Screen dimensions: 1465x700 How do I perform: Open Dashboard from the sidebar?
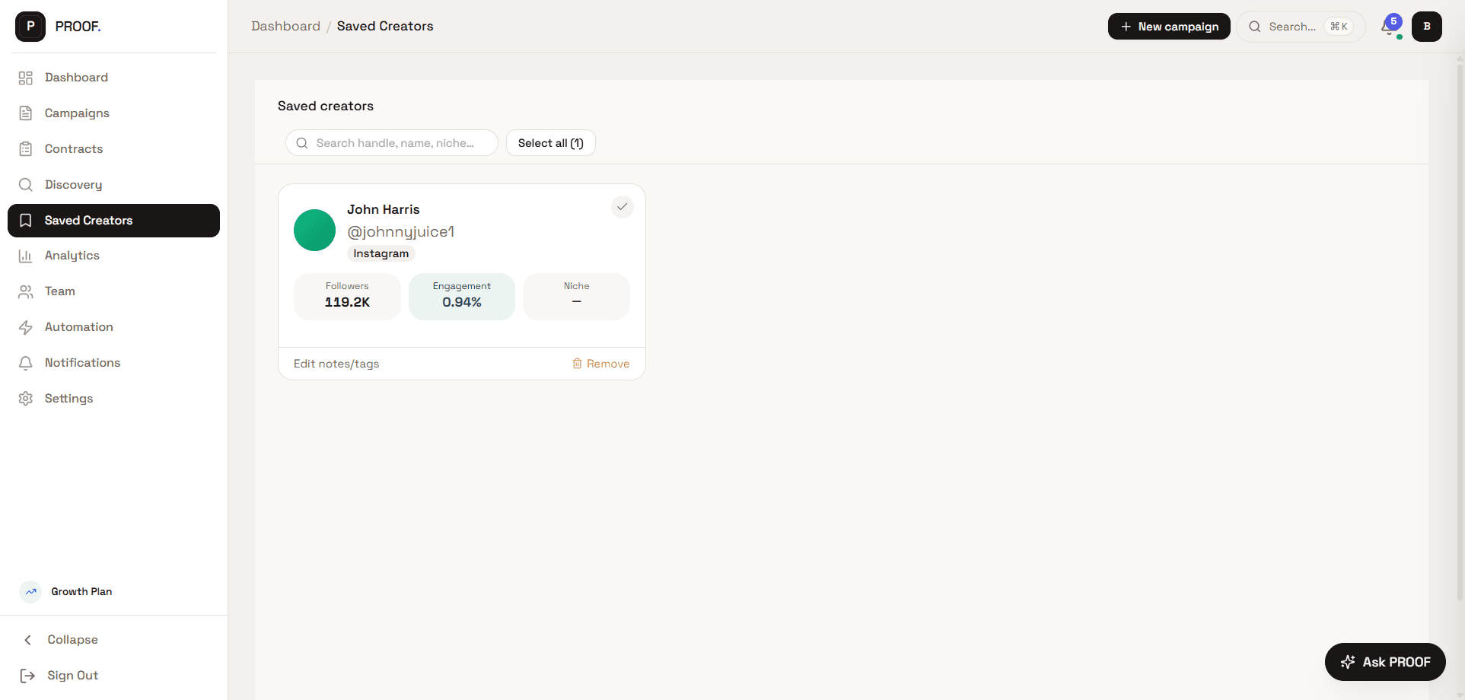tap(113, 78)
